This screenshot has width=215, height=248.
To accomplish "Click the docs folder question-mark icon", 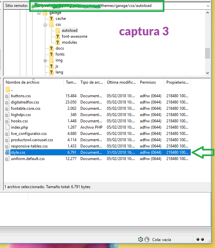I will (51, 48).
